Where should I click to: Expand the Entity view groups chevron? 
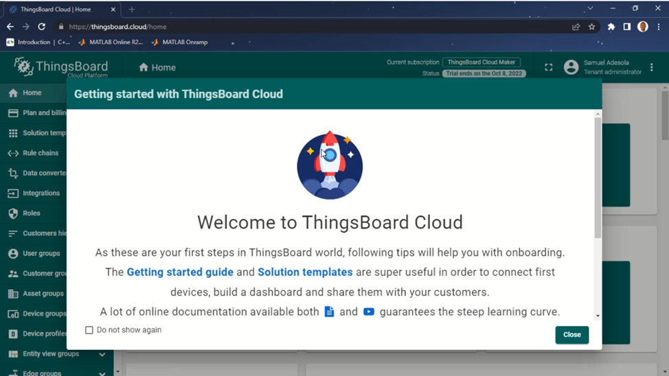click(x=102, y=354)
